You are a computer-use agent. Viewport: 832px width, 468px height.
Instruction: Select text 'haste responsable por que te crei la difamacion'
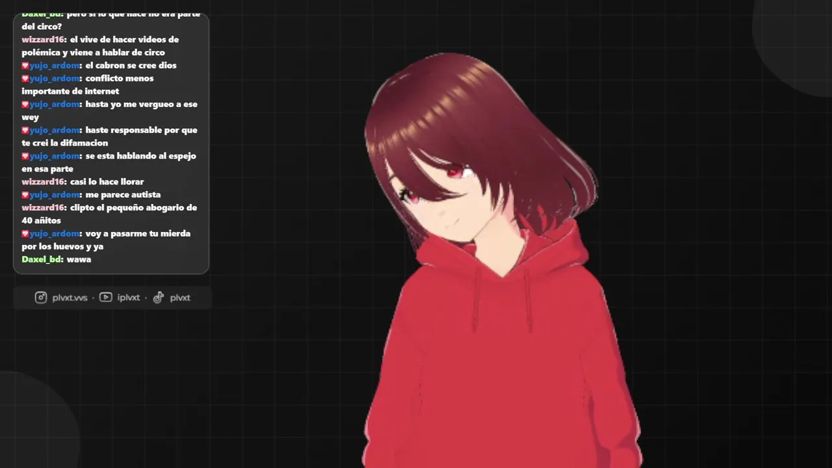[x=109, y=136]
